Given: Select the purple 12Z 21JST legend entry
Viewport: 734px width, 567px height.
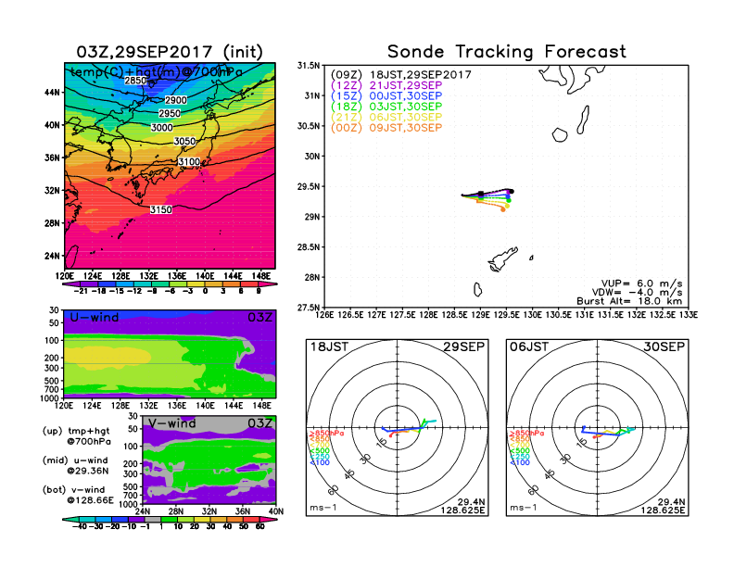Looking at the screenshot, I should point(388,84).
